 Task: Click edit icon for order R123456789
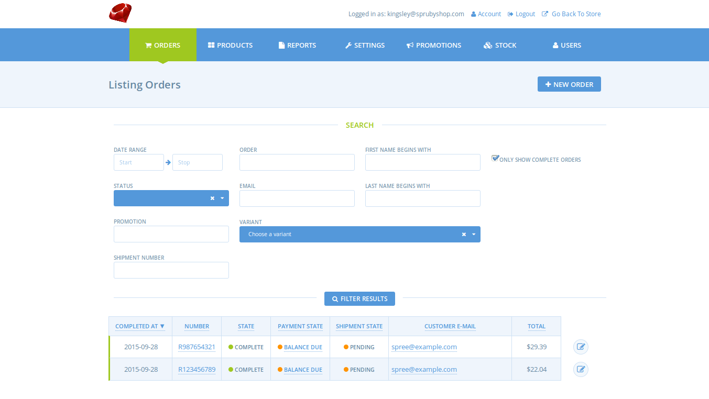pos(581,370)
